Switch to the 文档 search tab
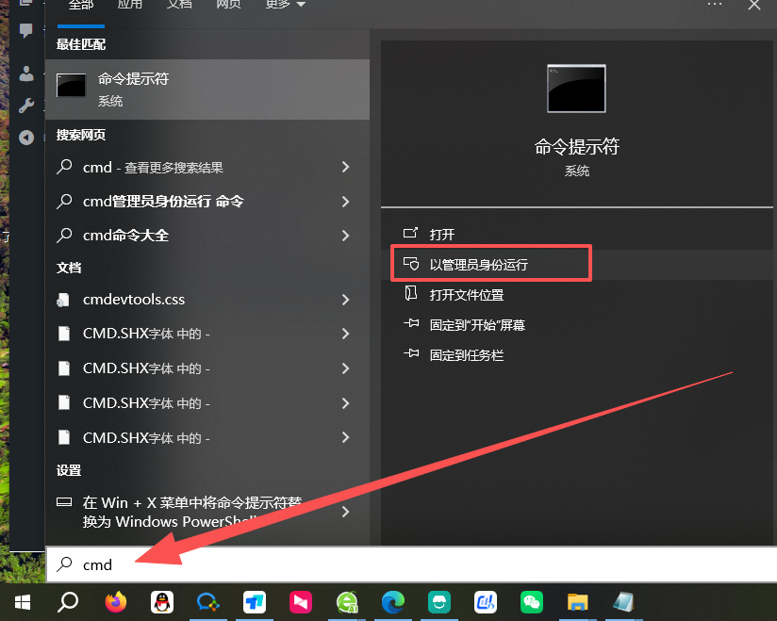Image resolution: width=777 pixels, height=621 pixels. 179,7
